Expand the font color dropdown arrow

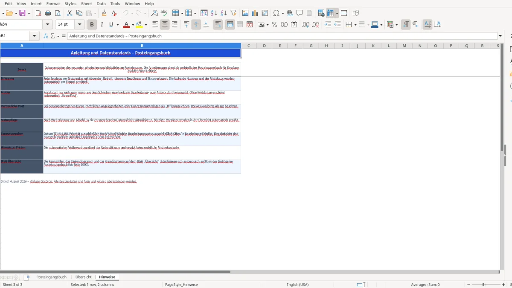133,25
